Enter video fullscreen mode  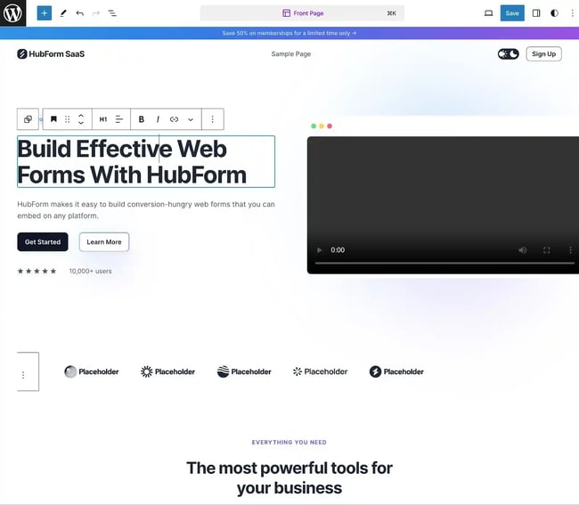click(547, 250)
